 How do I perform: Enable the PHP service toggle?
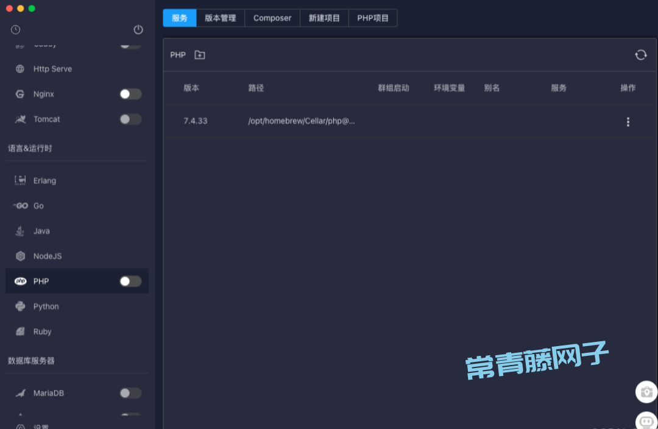click(130, 281)
